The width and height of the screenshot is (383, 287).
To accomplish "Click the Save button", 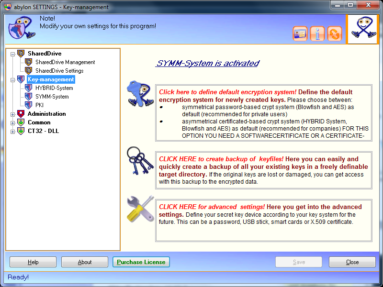I will 299,262.
